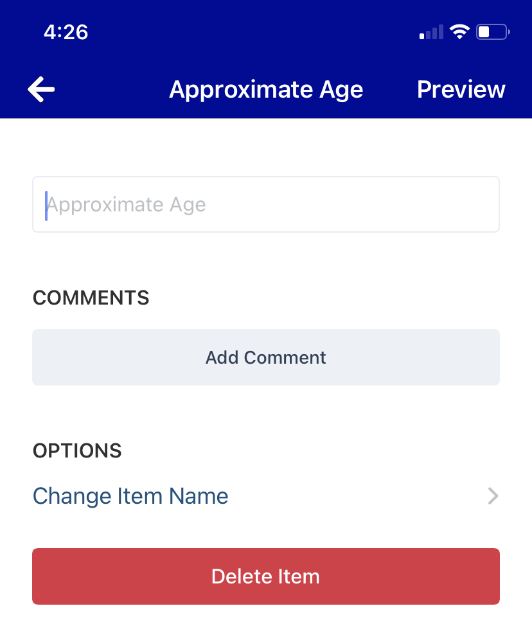Tap the clock showing 4:26
The height and width of the screenshot is (640, 532).
tap(66, 31)
